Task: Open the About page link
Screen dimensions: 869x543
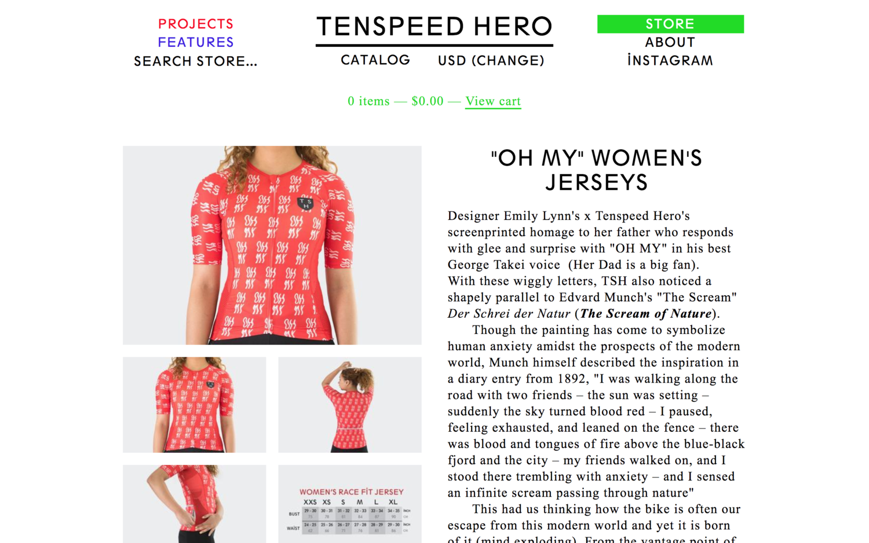Action: point(670,42)
